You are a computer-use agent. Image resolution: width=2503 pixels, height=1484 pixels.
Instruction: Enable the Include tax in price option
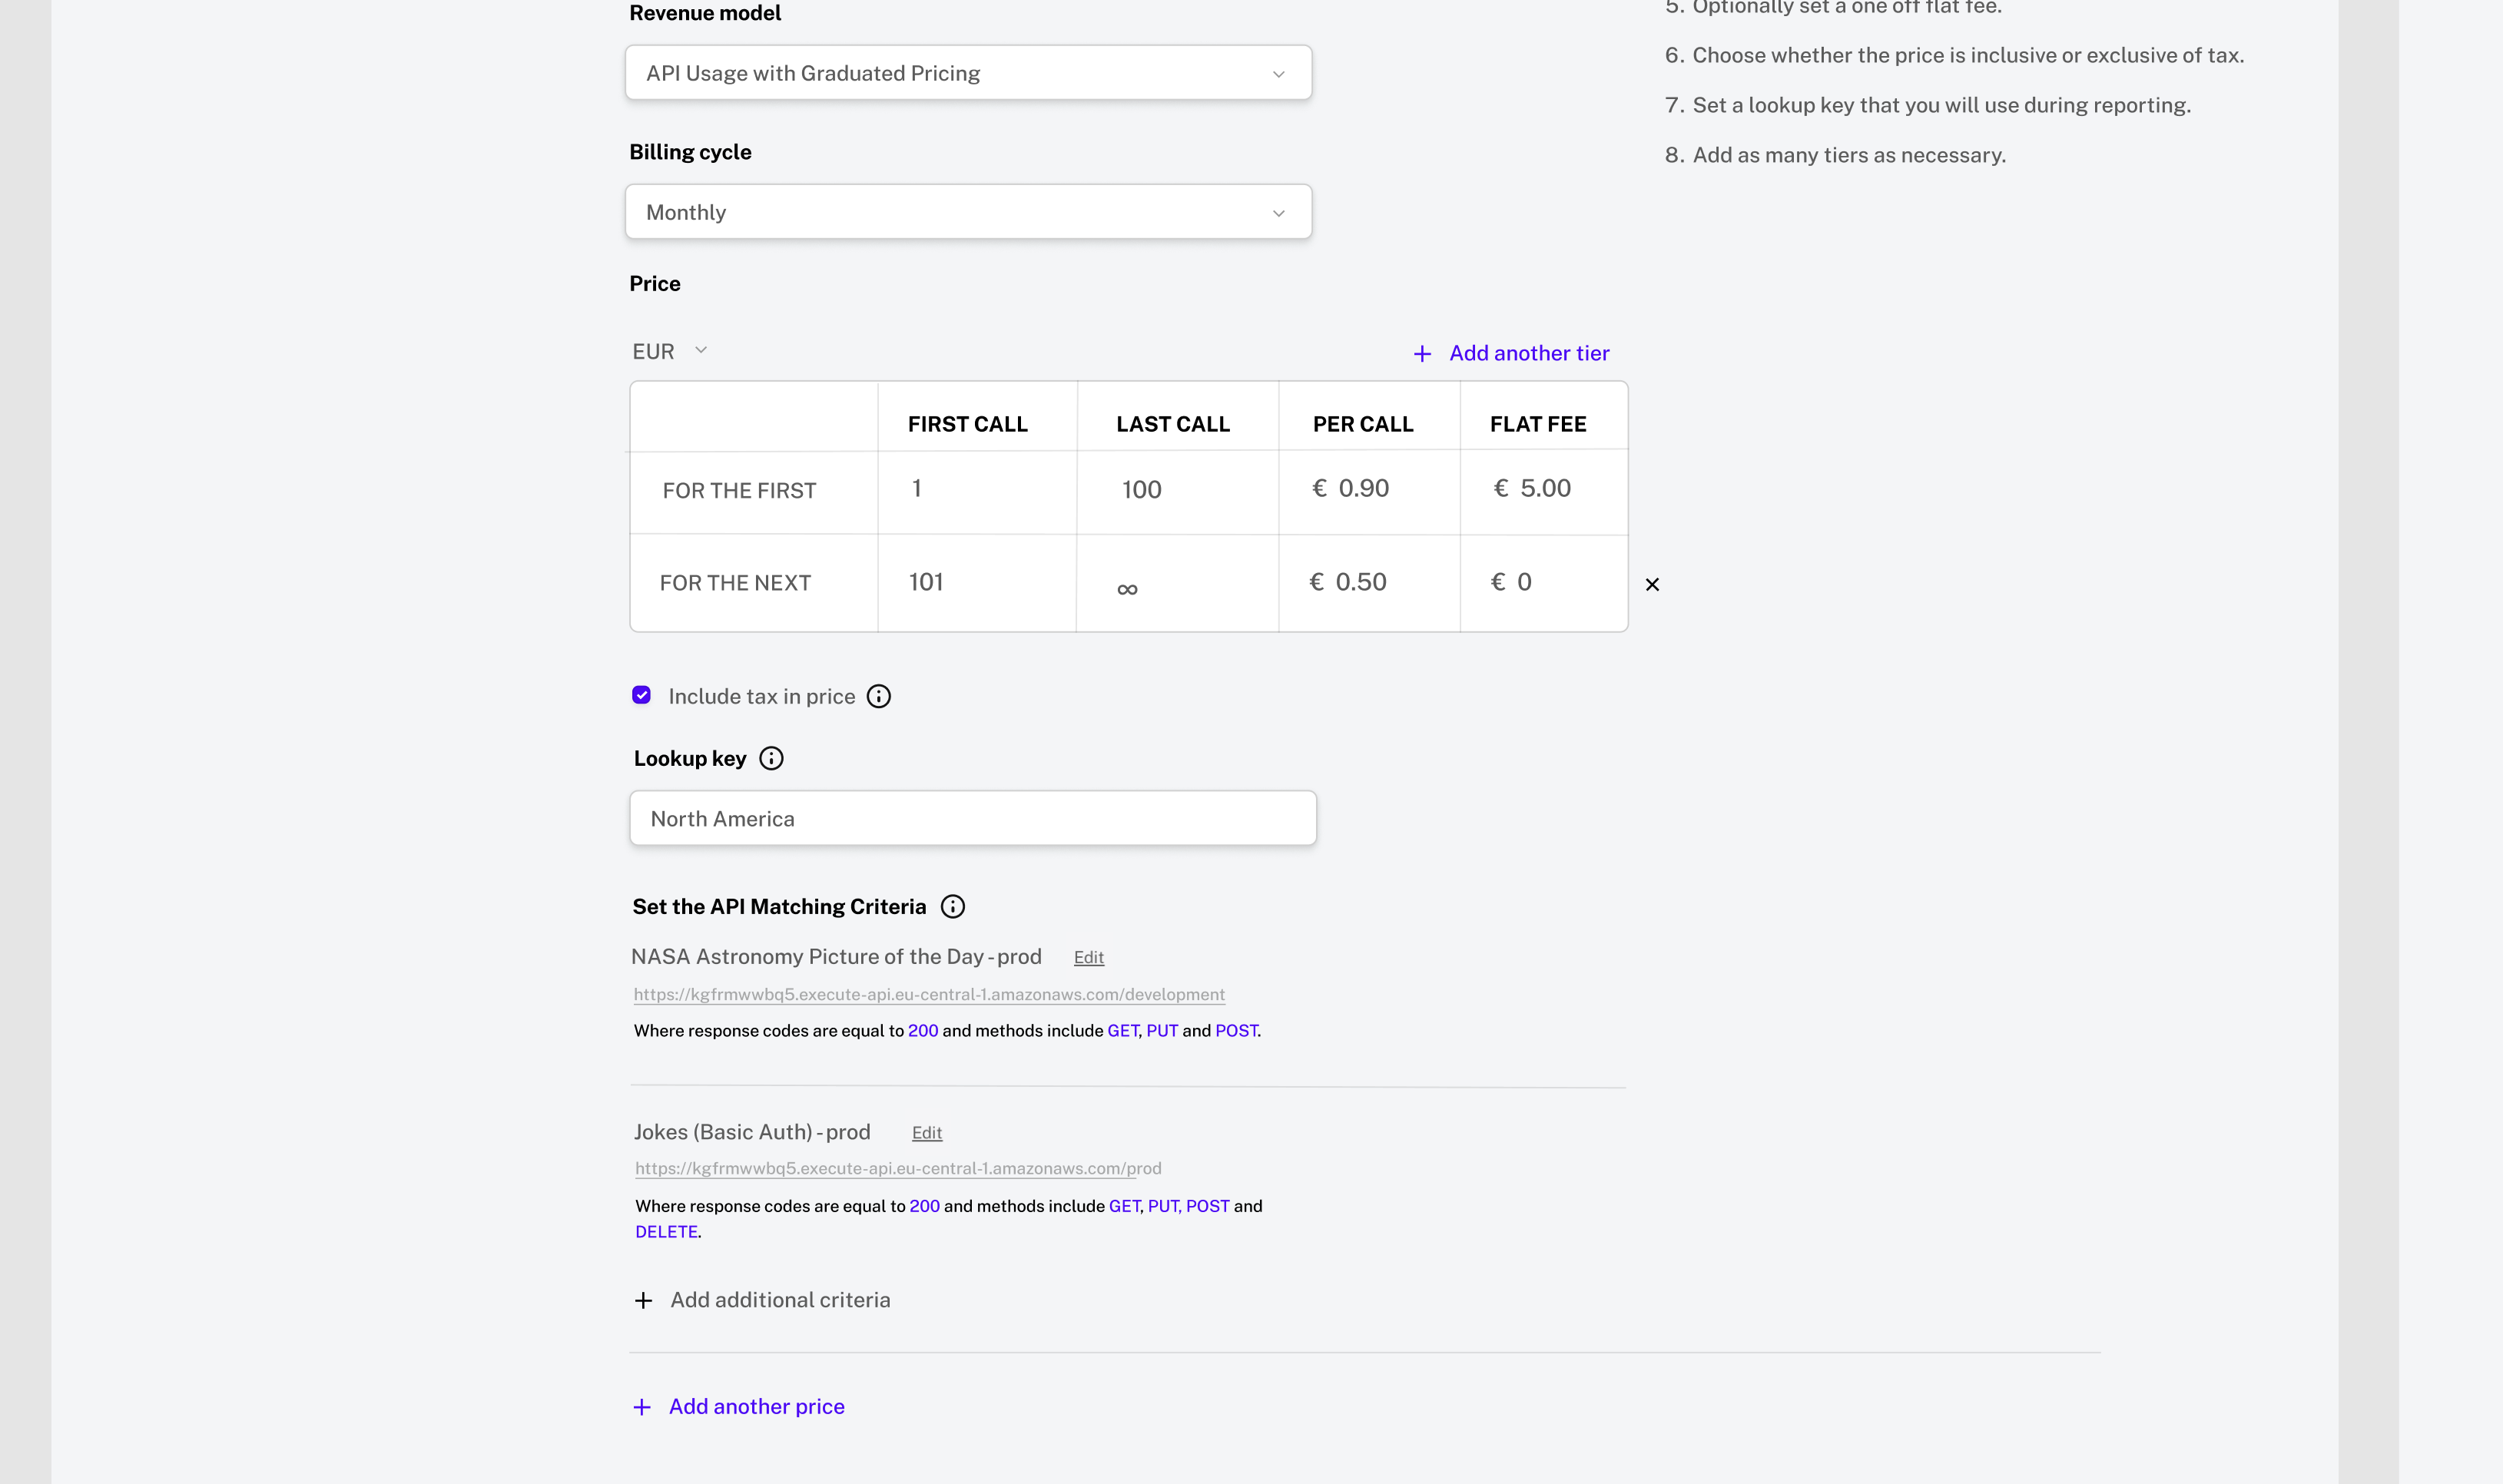point(641,695)
